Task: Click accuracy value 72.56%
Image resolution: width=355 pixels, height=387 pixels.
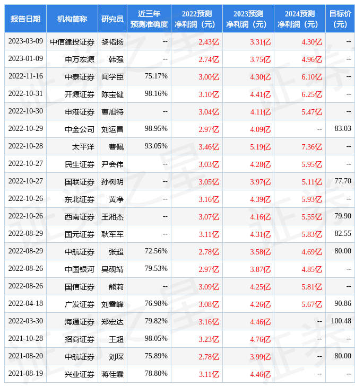Action: (156, 251)
